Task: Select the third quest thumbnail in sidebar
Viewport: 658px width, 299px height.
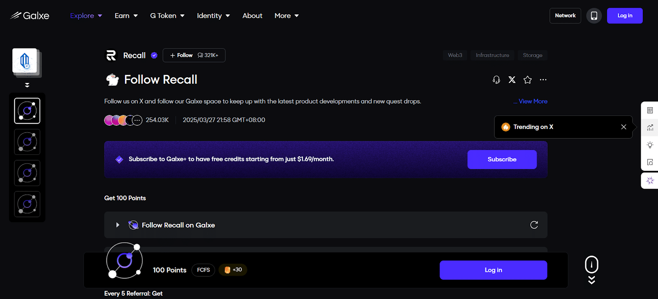Action: click(x=27, y=173)
